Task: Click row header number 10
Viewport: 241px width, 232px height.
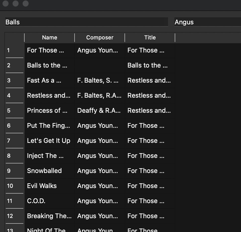Action: coord(14,186)
